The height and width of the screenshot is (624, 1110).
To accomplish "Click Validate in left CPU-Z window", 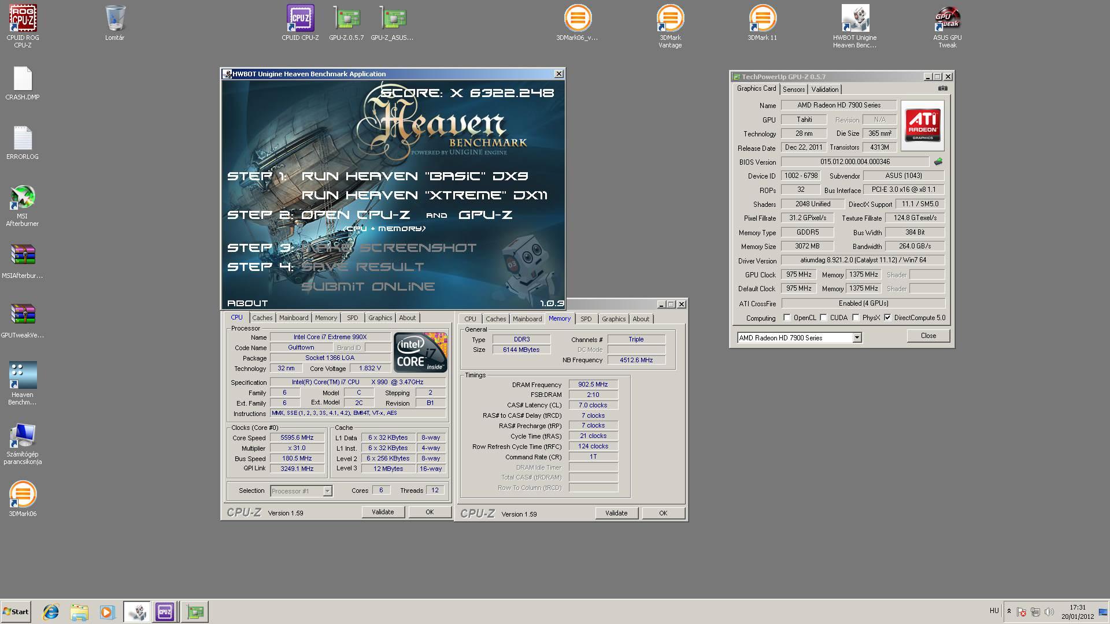I will pyautogui.click(x=383, y=512).
